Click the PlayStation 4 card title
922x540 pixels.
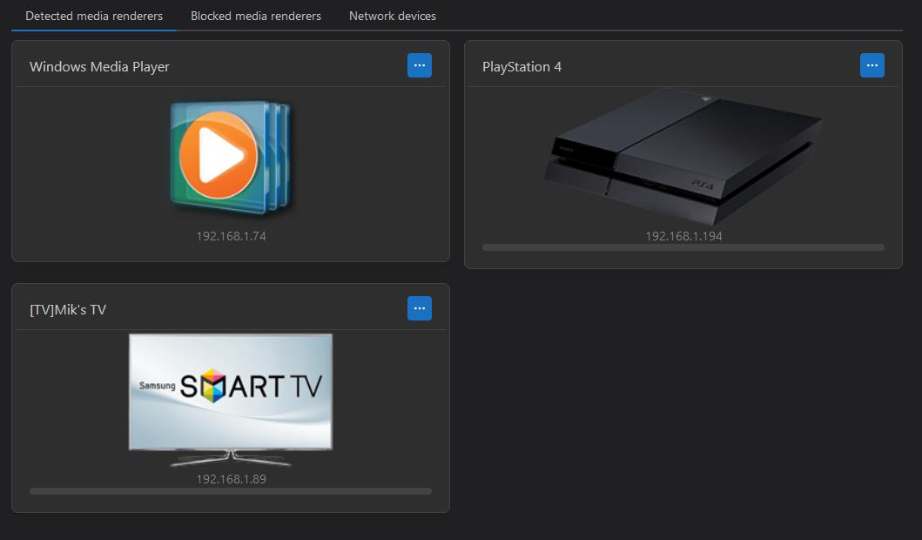click(522, 66)
